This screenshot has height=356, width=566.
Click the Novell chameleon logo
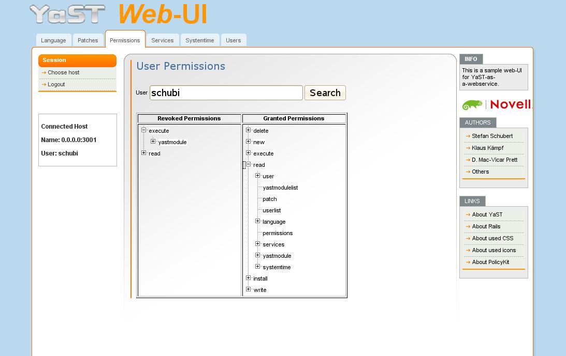pos(472,104)
